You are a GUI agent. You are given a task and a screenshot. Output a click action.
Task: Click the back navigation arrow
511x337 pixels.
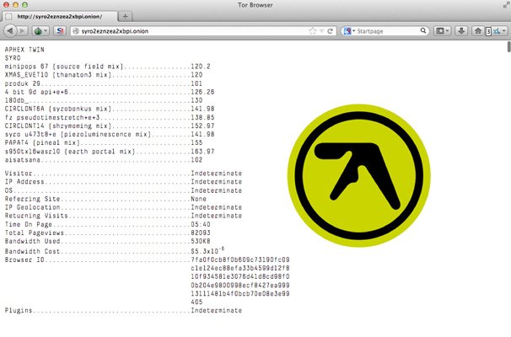pos(11,32)
